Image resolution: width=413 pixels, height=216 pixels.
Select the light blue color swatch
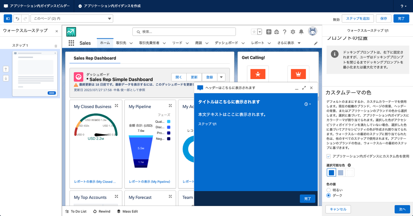pyautogui.click(x=341, y=173)
